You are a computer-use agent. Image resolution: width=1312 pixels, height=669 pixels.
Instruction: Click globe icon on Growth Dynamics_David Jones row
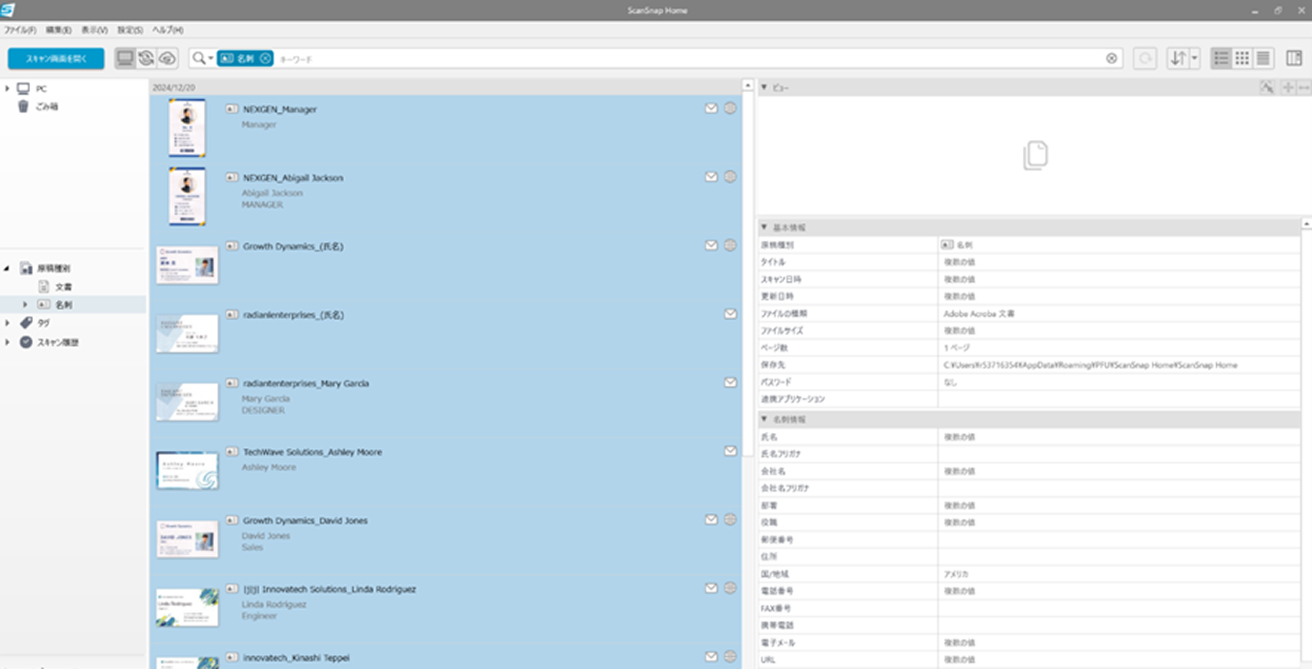(x=730, y=519)
